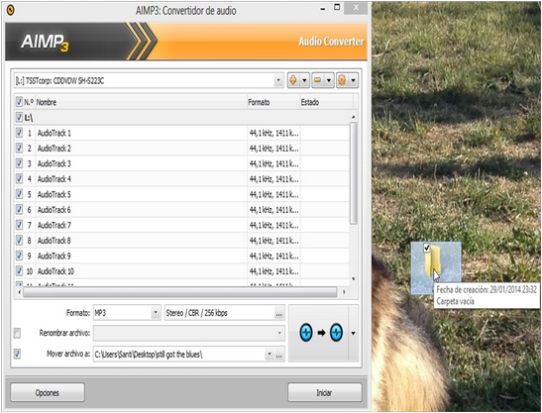Open the Formato MP3 dropdown
This screenshot has height=413, width=542.
[156, 313]
